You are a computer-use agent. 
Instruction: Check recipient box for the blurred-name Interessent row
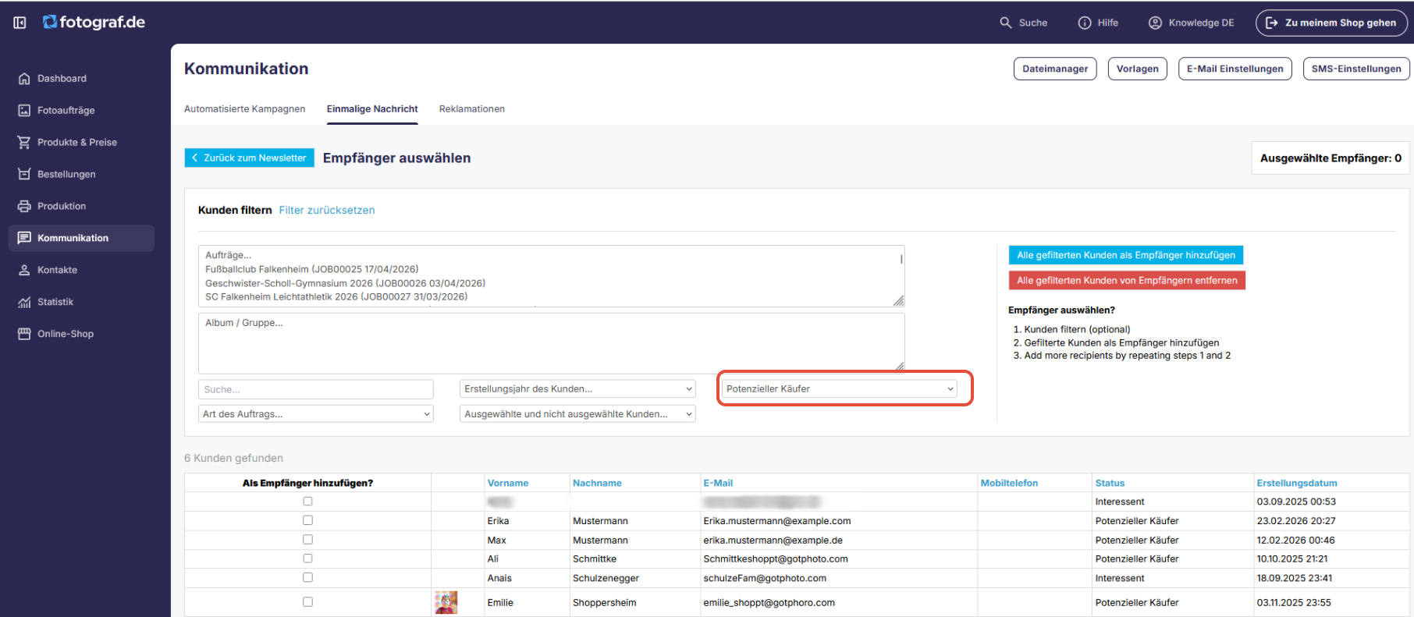307,502
